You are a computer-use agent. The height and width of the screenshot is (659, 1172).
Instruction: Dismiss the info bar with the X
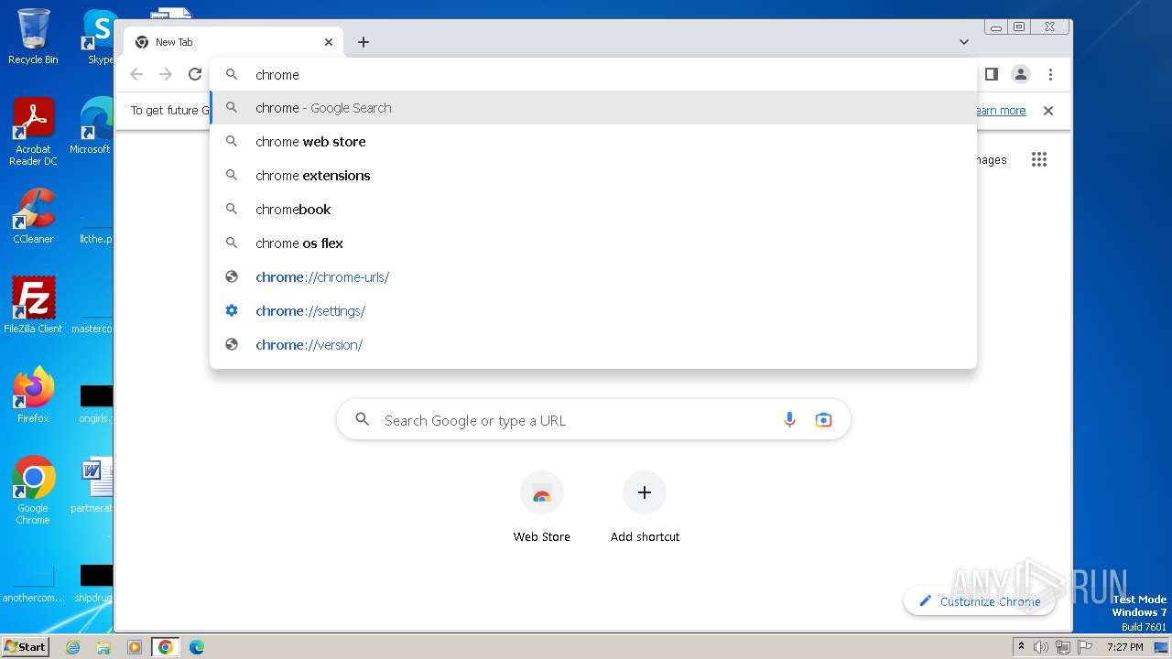(x=1048, y=111)
